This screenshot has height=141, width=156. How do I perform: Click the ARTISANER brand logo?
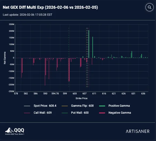[138, 131]
